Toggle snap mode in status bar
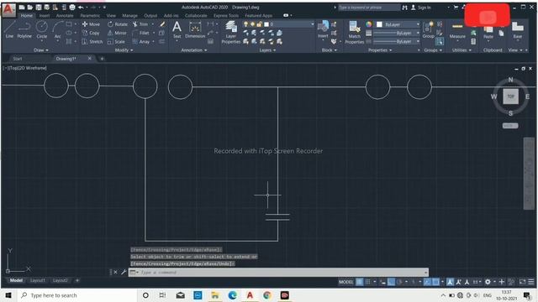538x302 pixels. 368,282
